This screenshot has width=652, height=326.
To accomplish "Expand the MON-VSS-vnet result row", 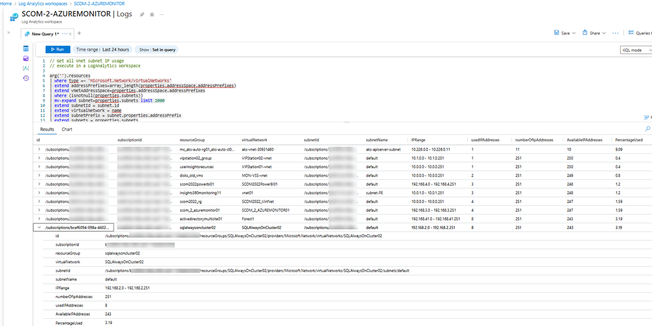I will pyautogui.click(x=39, y=175).
